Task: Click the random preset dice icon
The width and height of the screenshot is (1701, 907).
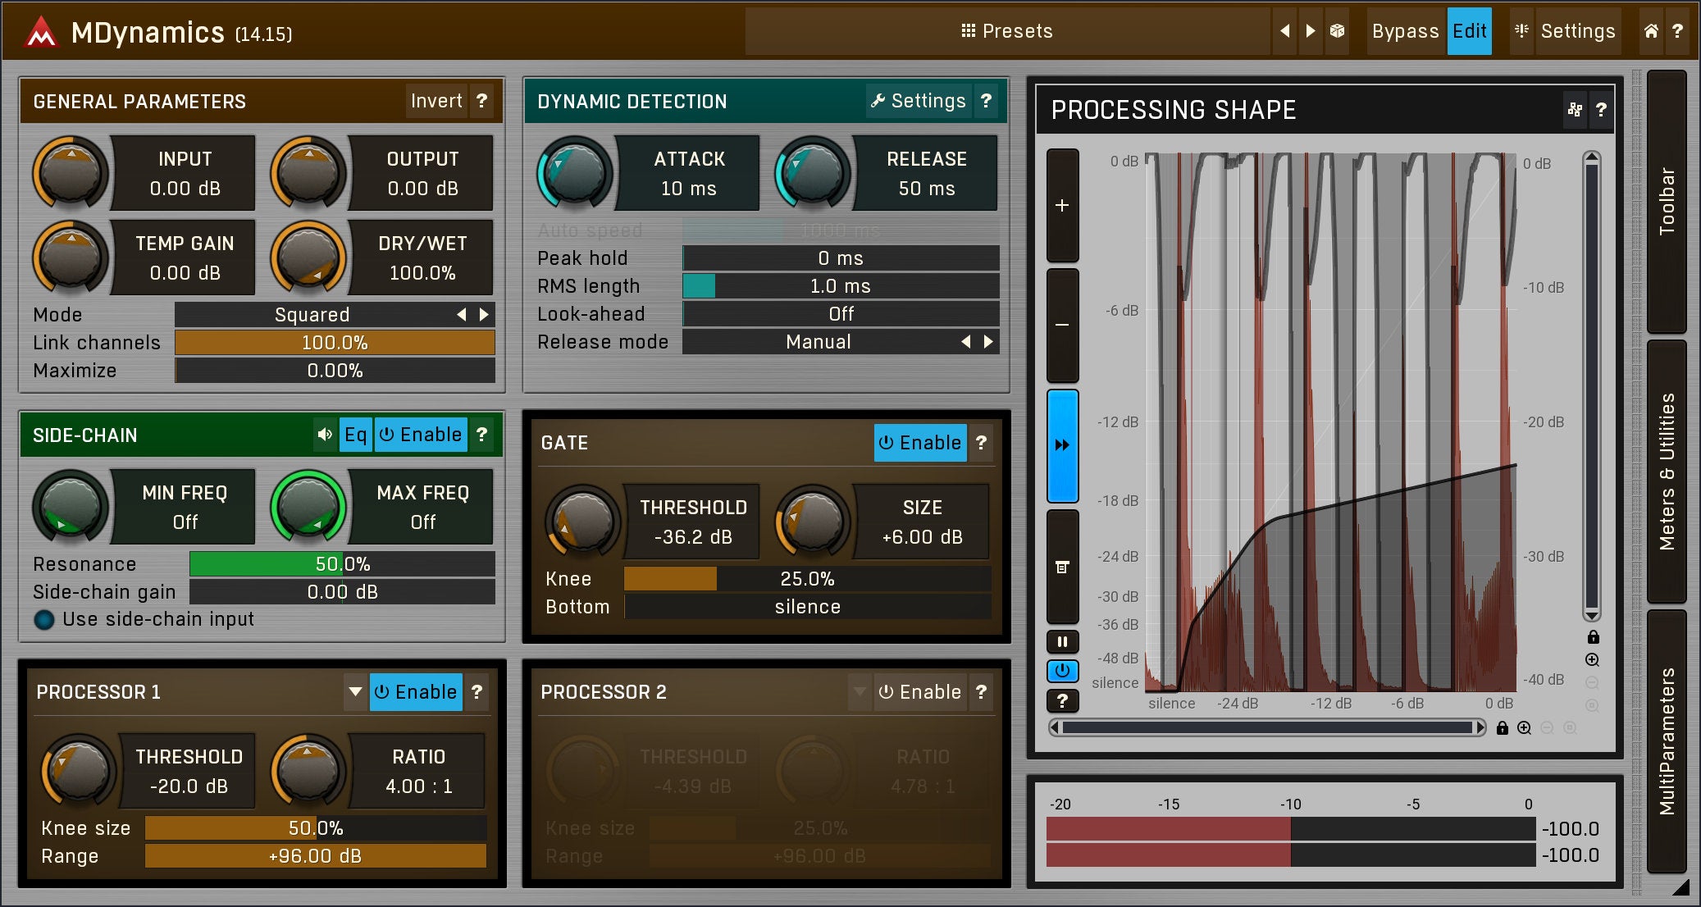Action: [x=1338, y=31]
